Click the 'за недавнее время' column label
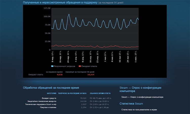The width and height of the screenshot is (190, 114). (54, 72)
